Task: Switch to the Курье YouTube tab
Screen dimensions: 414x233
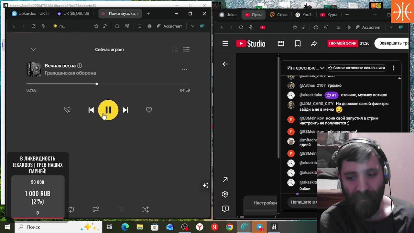Action: (329, 15)
